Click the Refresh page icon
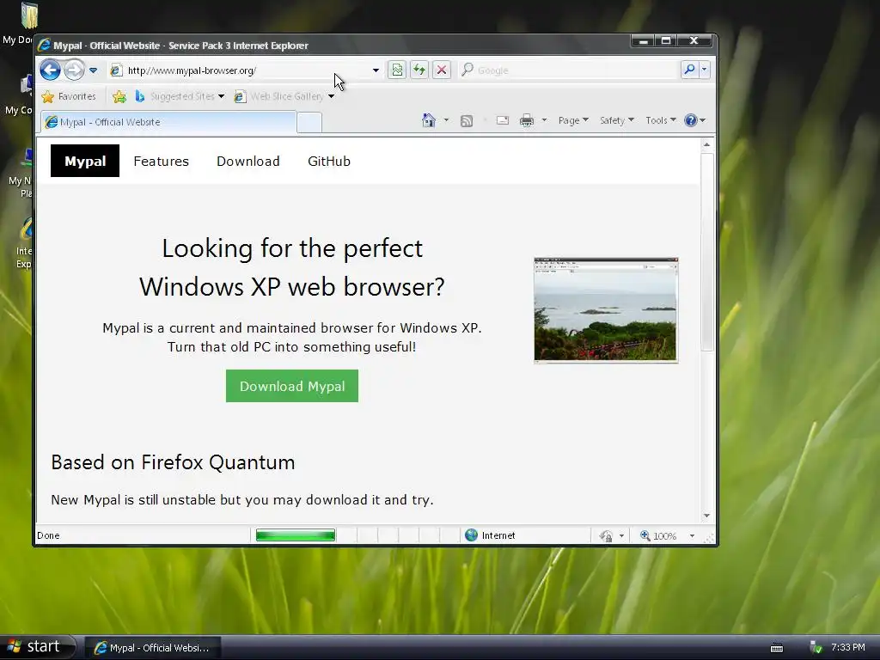The width and height of the screenshot is (880, 660). [x=419, y=70]
